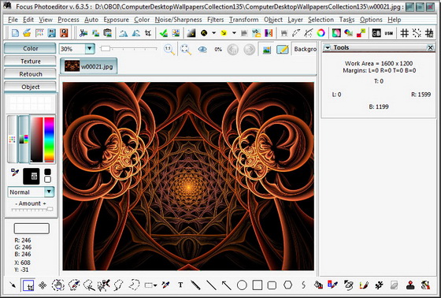Image resolution: width=441 pixels, height=298 pixels.
Task: Paste from clipboard icon in top toolbar
Action: coord(107,33)
